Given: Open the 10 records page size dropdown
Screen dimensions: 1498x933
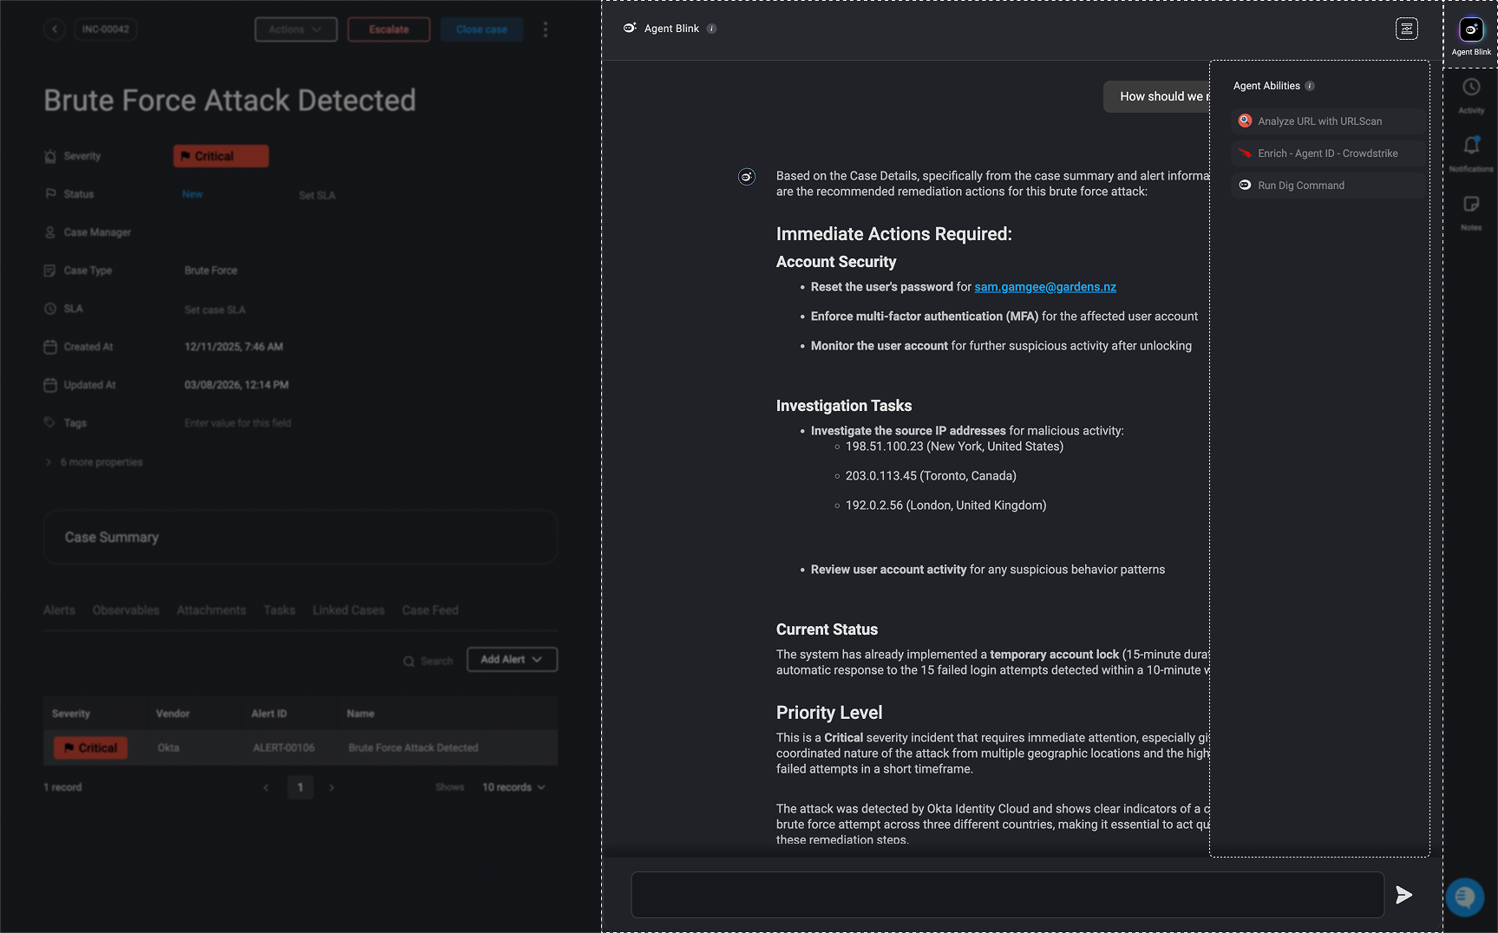Looking at the screenshot, I should (x=514, y=787).
